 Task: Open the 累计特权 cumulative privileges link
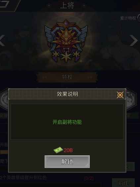point(128,18)
